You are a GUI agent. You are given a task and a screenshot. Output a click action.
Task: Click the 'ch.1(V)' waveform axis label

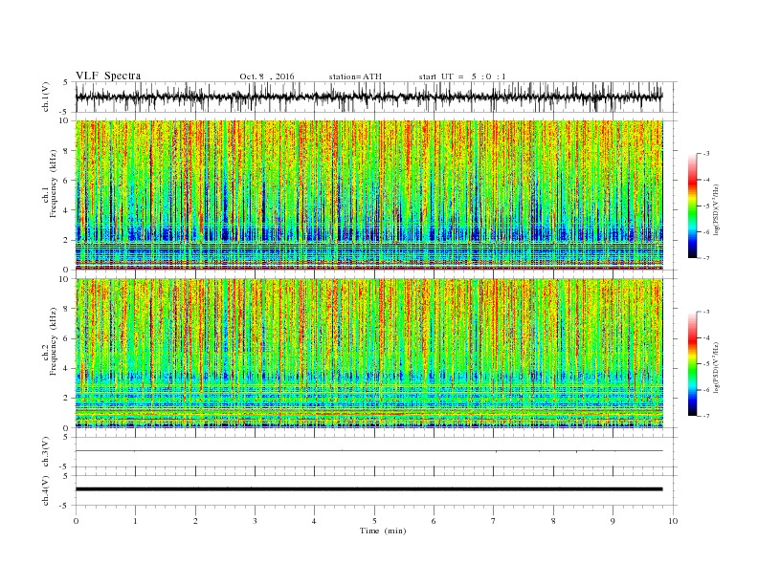[45, 97]
